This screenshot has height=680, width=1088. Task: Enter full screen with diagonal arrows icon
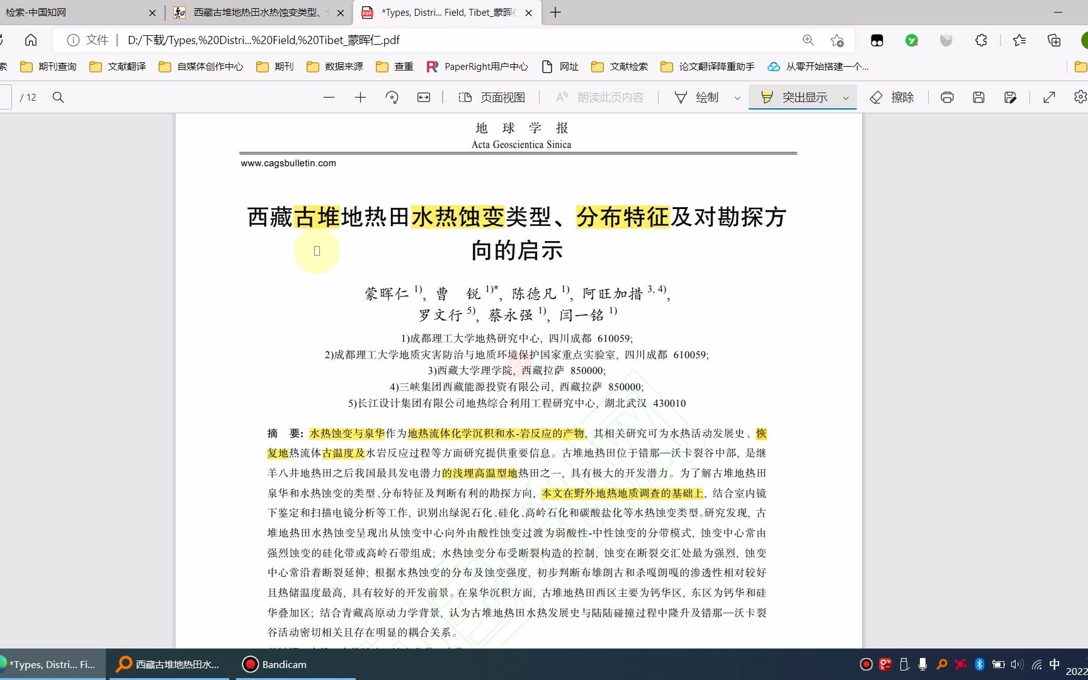(x=1049, y=97)
